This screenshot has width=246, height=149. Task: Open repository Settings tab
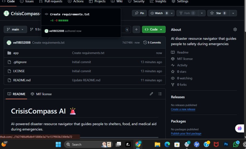tap(180, 2)
